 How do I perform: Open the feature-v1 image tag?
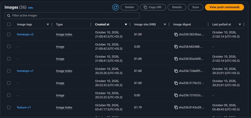tap(24, 107)
